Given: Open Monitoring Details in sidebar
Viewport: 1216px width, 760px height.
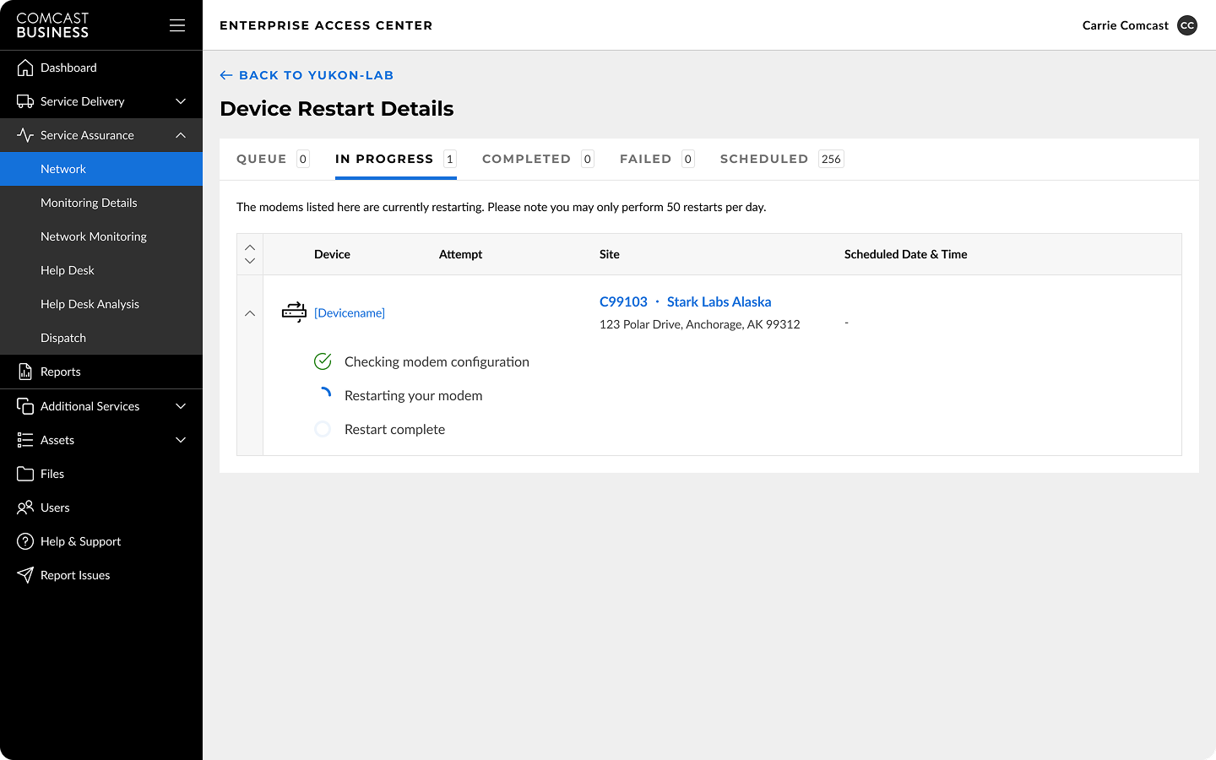Looking at the screenshot, I should pos(101,203).
